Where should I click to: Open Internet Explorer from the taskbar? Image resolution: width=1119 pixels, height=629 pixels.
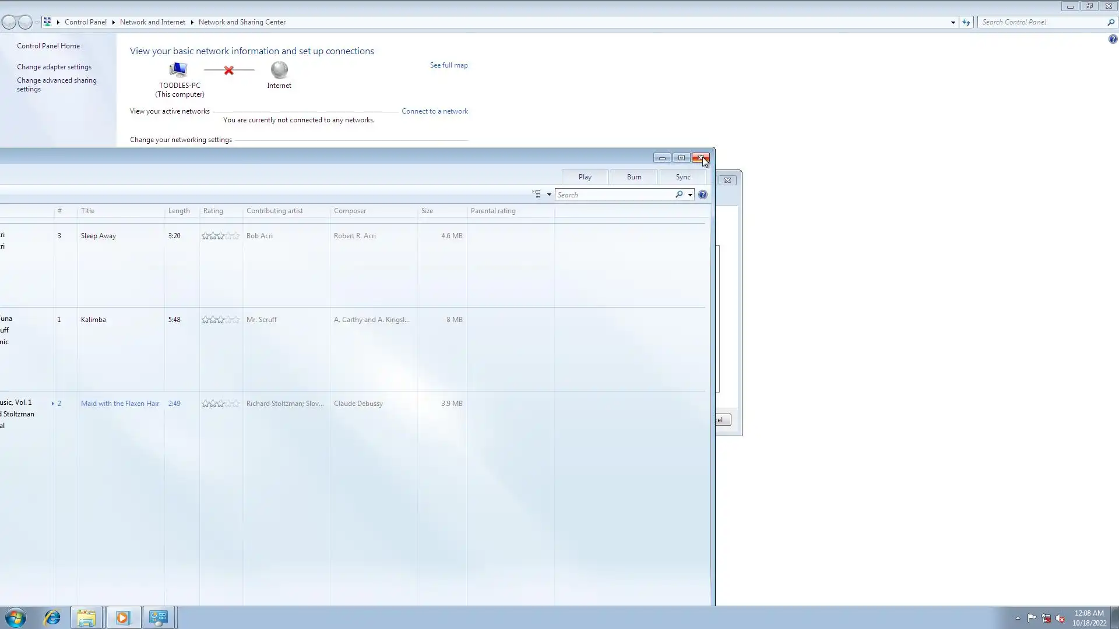52,617
